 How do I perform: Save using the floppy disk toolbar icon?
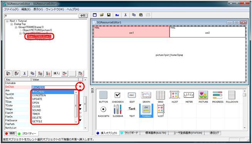[x=109, y=15]
